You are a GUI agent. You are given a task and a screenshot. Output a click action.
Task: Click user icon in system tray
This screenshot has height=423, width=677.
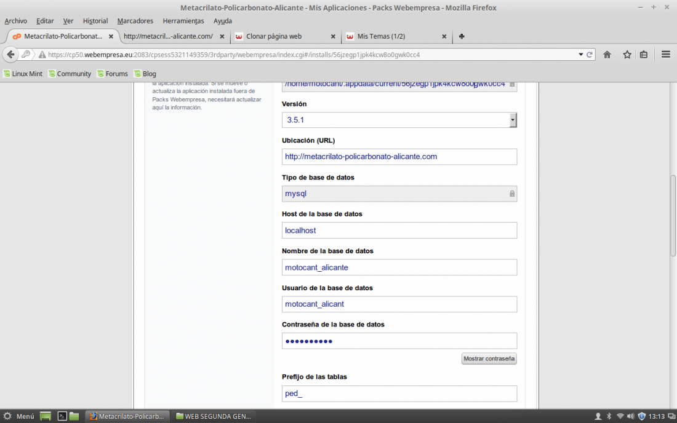click(x=598, y=416)
